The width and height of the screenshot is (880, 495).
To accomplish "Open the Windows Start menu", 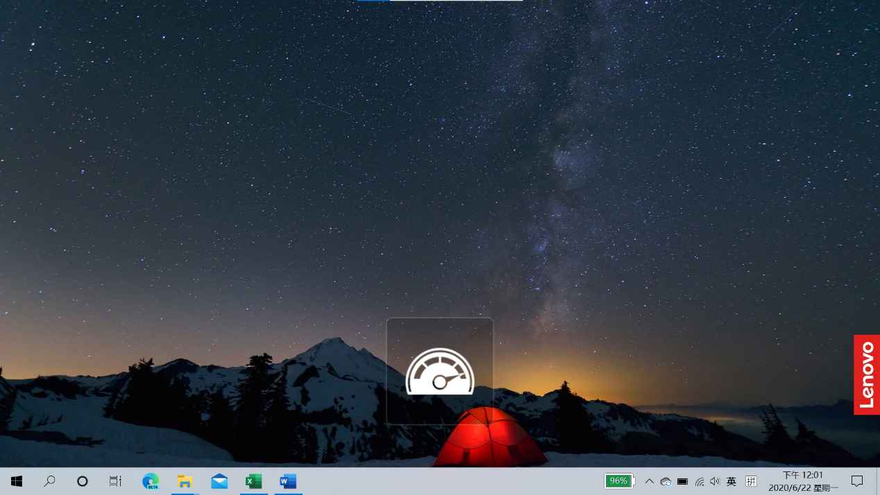I will coord(17,481).
